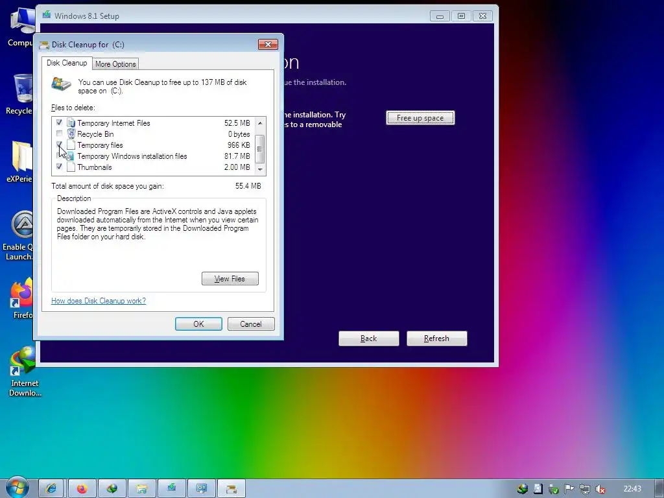Screen dimensions: 664x498
Task: Click the clock showing 22:43
Action: pos(632,489)
